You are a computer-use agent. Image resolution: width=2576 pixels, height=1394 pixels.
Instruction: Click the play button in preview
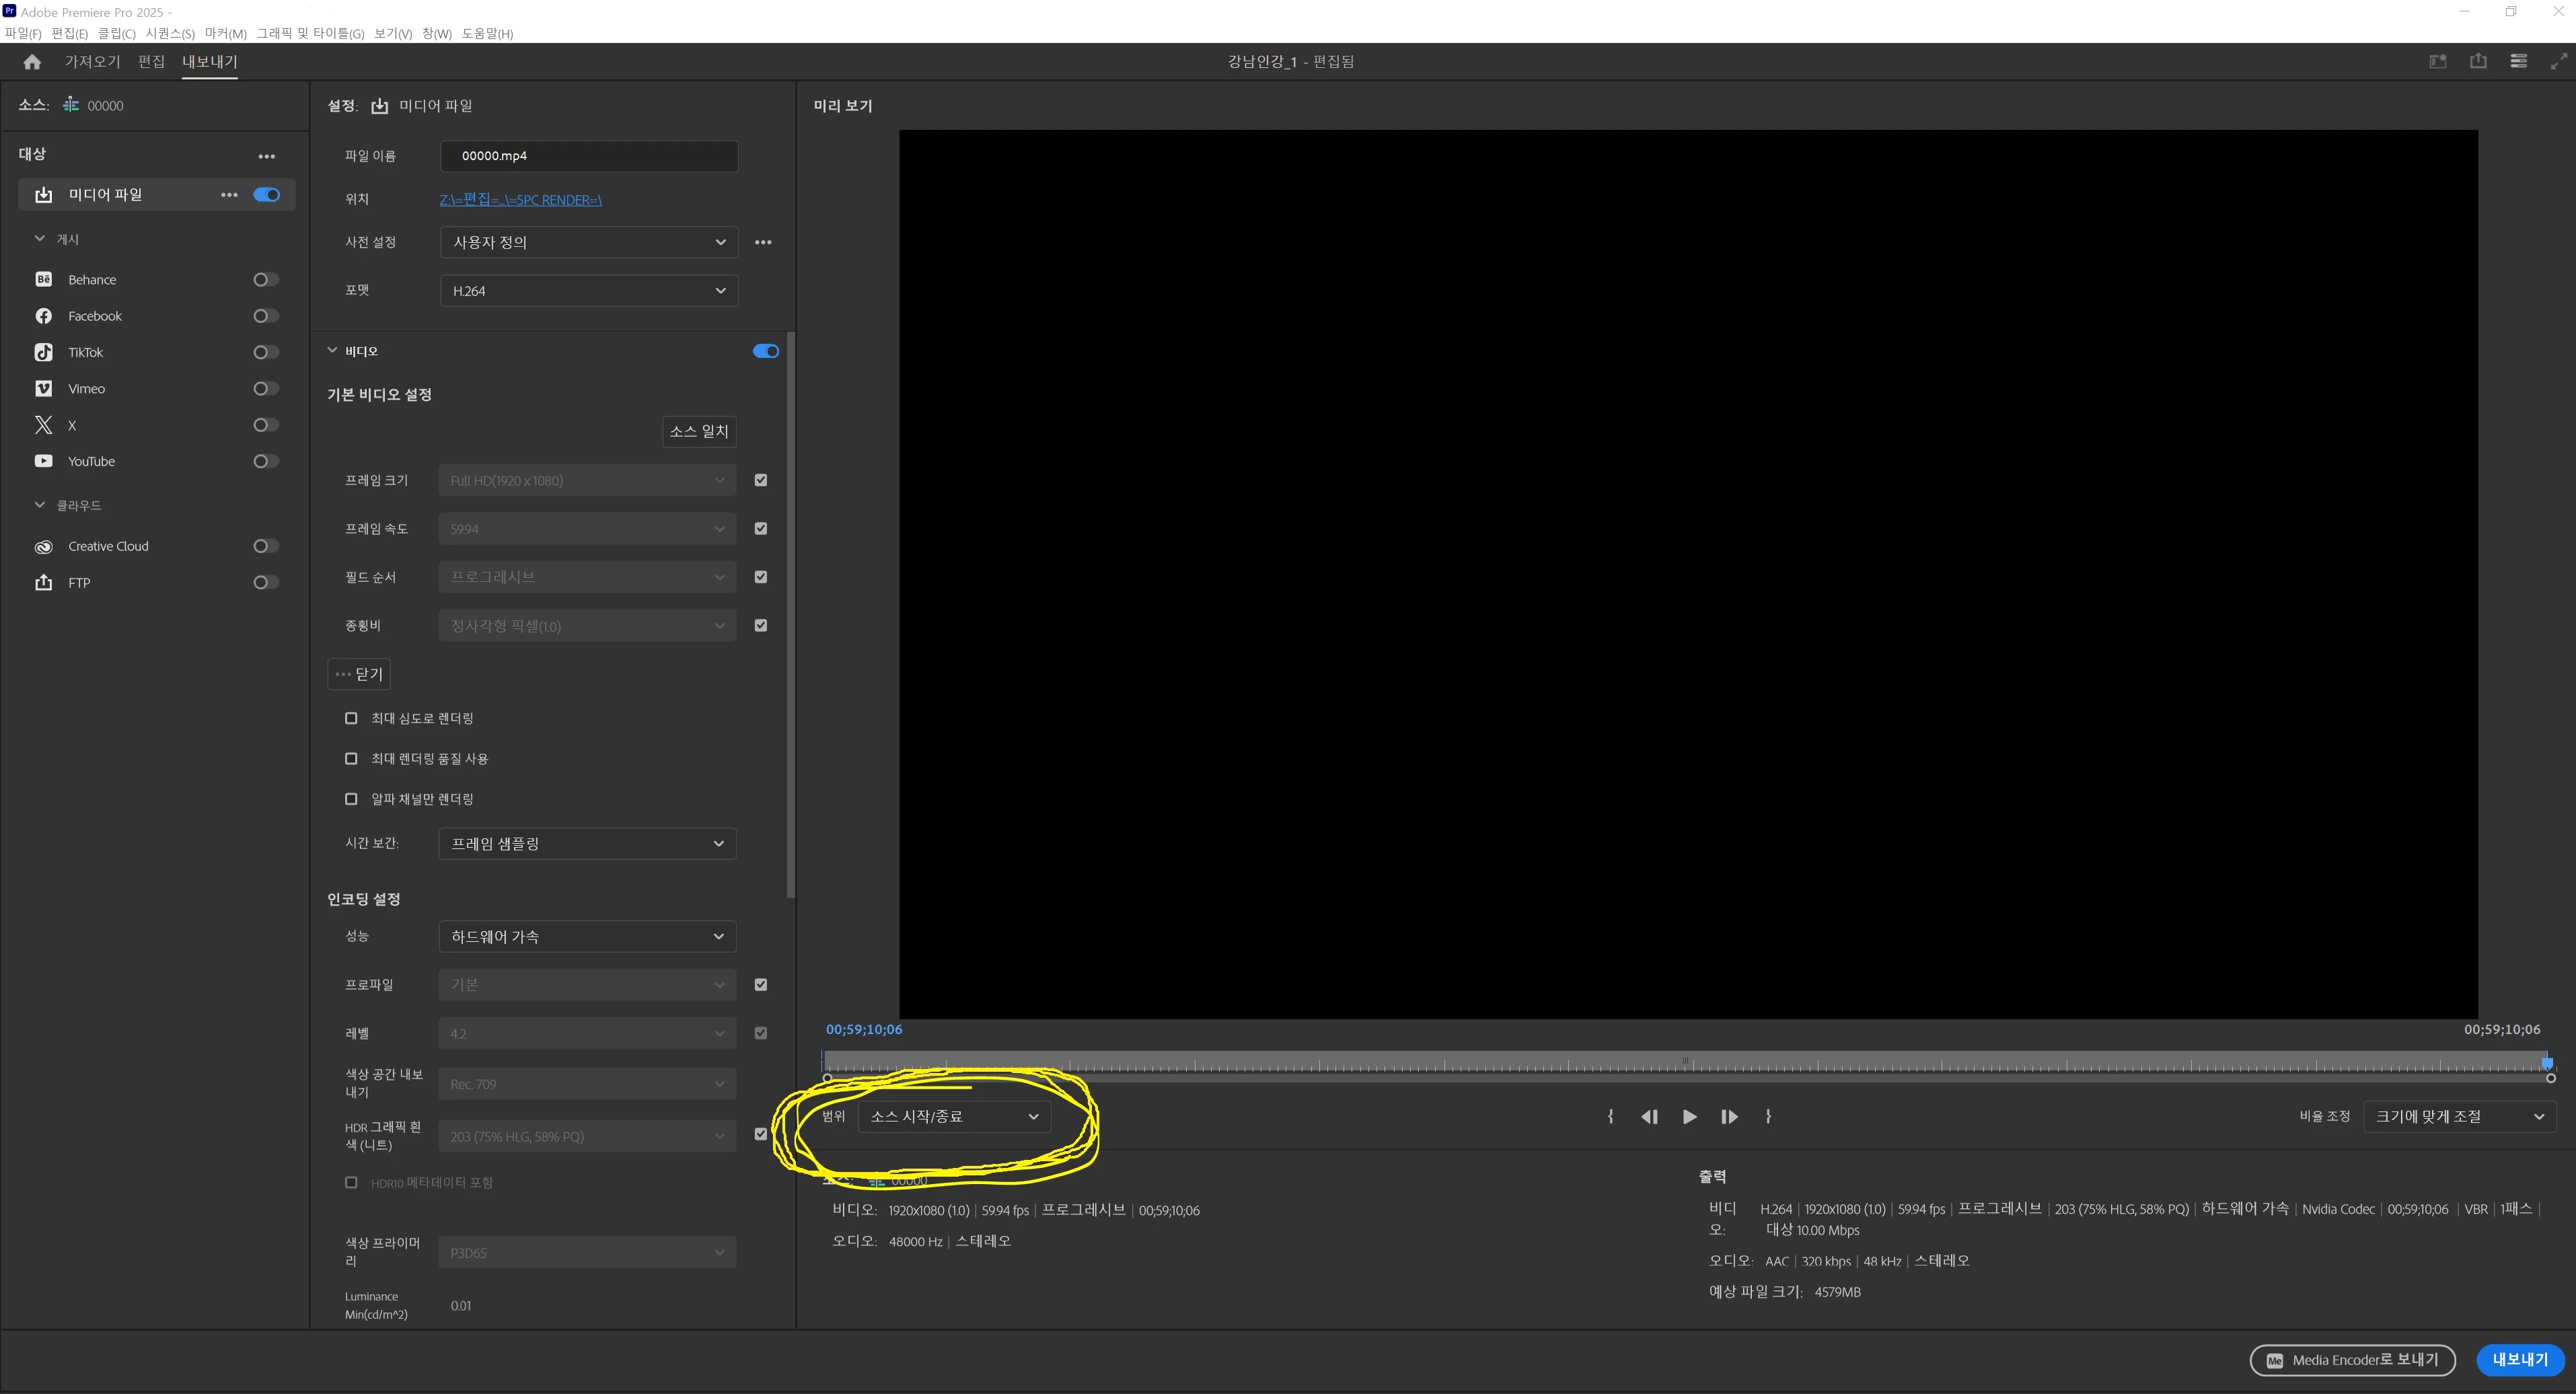click(1689, 1117)
